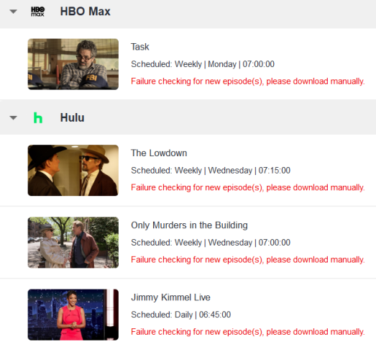Click the failure message under Task
The width and height of the screenshot is (376, 342).
click(x=248, y=81)
